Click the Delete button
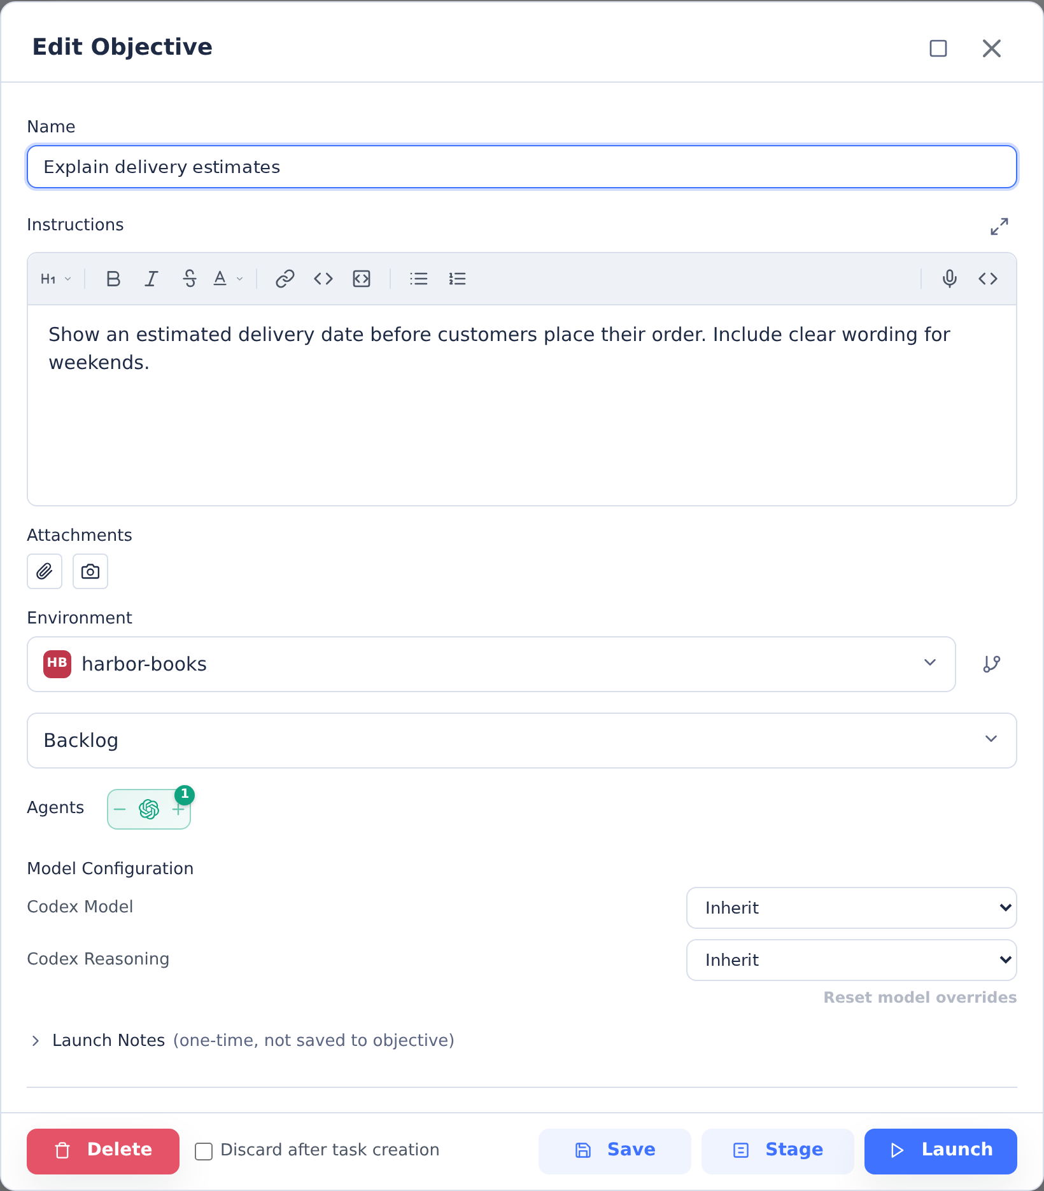The height and width of the screenshot is (1191, 1044). pos(103,1152)
